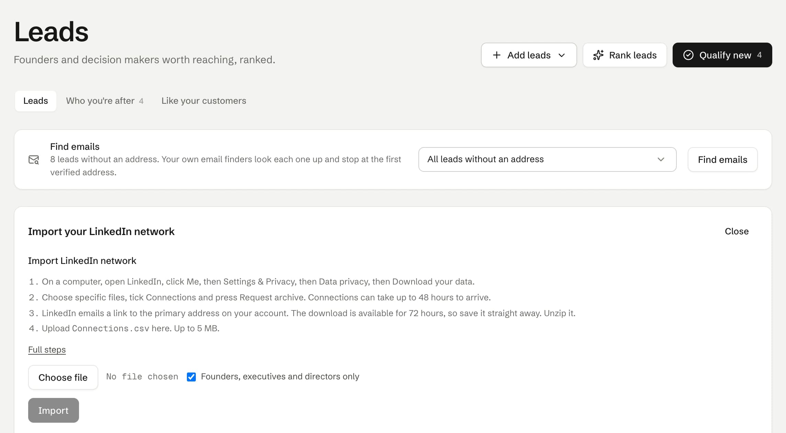Open the Who you're after tab
The image size is (786, 433).
(104, 101)
